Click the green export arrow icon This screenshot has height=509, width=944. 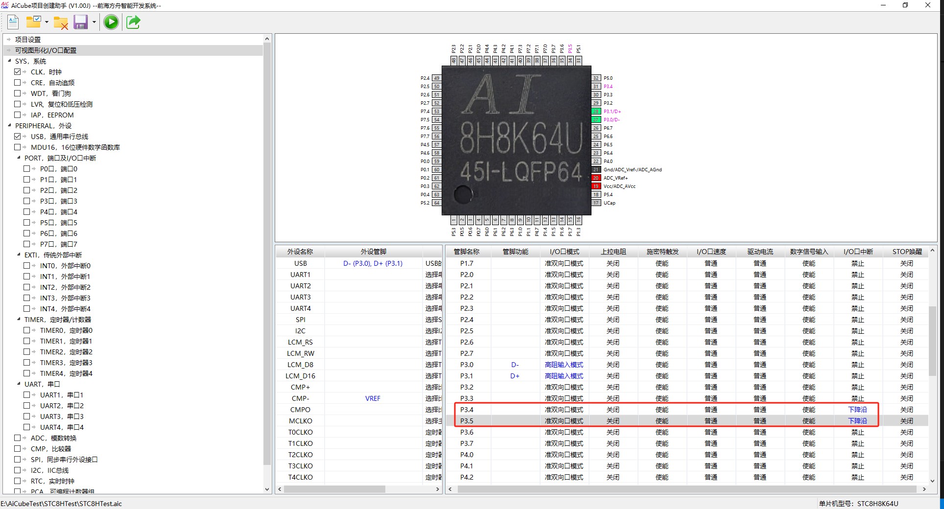pyautogui.click(x=133, y=22)
